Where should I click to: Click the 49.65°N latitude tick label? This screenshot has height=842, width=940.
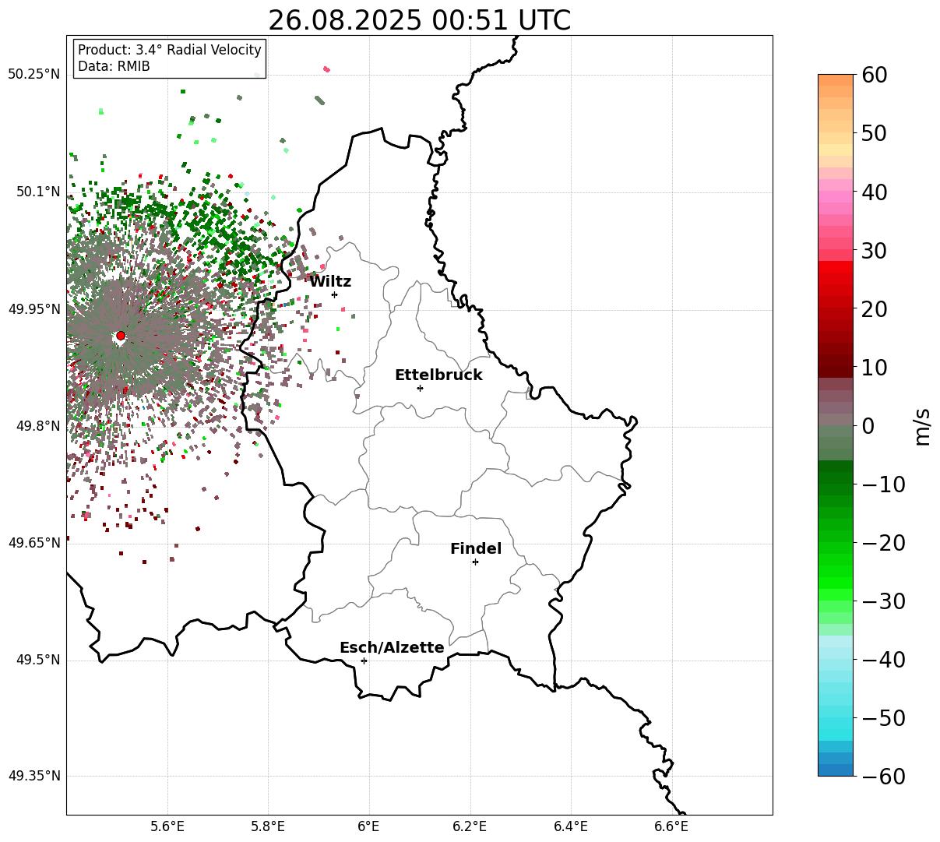click(x=33, y=543)
